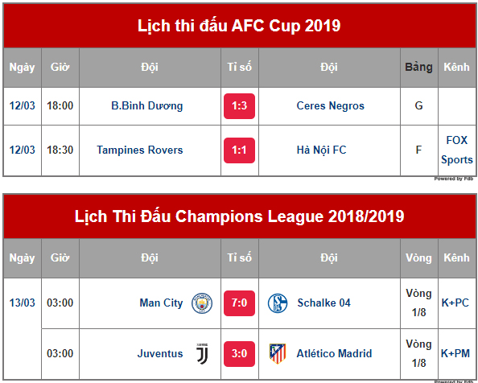Image resolution: width=478 pixels, height=383 pixels.
Task: Open the Atlético Madrid team link
Action: (334, 353)
